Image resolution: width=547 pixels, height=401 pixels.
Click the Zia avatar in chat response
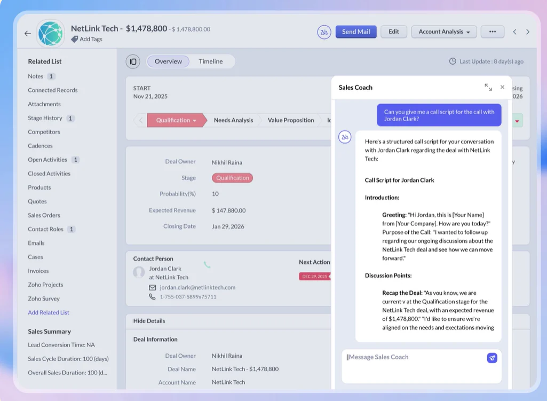pyautogui.click(x=345, y=137)
